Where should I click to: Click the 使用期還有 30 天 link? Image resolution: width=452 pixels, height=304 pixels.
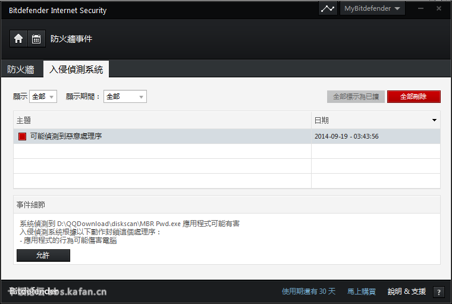(309, 292)
